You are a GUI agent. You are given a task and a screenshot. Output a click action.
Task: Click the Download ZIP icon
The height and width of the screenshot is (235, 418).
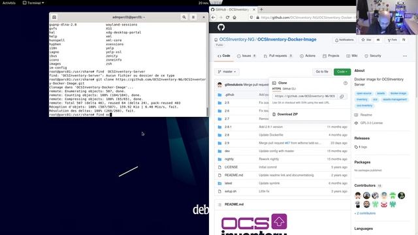[x=274, y=114]
